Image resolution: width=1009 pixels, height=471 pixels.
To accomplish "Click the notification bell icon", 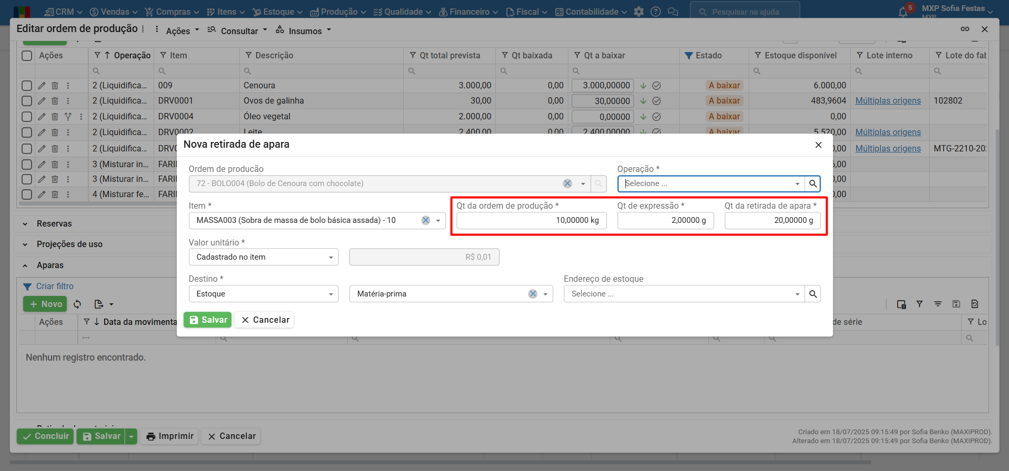I will (903, 12).
